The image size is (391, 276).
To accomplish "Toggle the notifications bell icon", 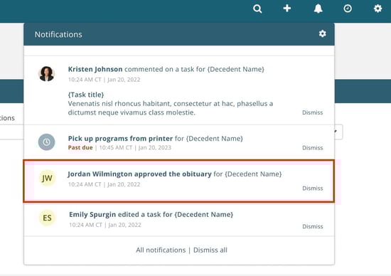I will pyautogui.click(x=318, y=9).
